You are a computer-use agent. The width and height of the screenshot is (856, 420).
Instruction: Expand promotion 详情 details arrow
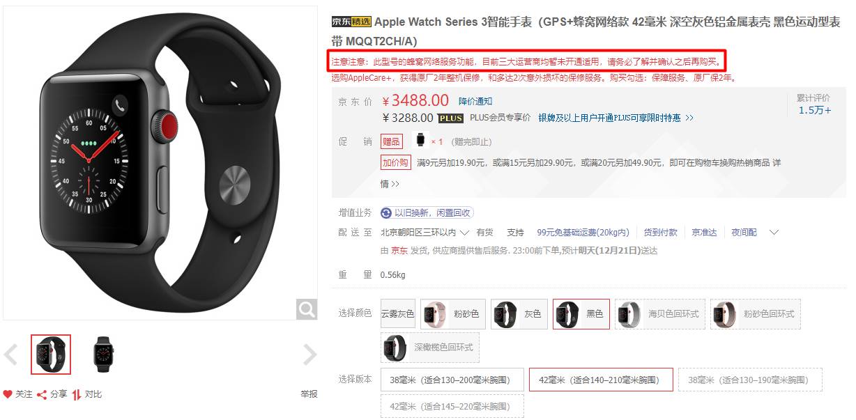390,184
